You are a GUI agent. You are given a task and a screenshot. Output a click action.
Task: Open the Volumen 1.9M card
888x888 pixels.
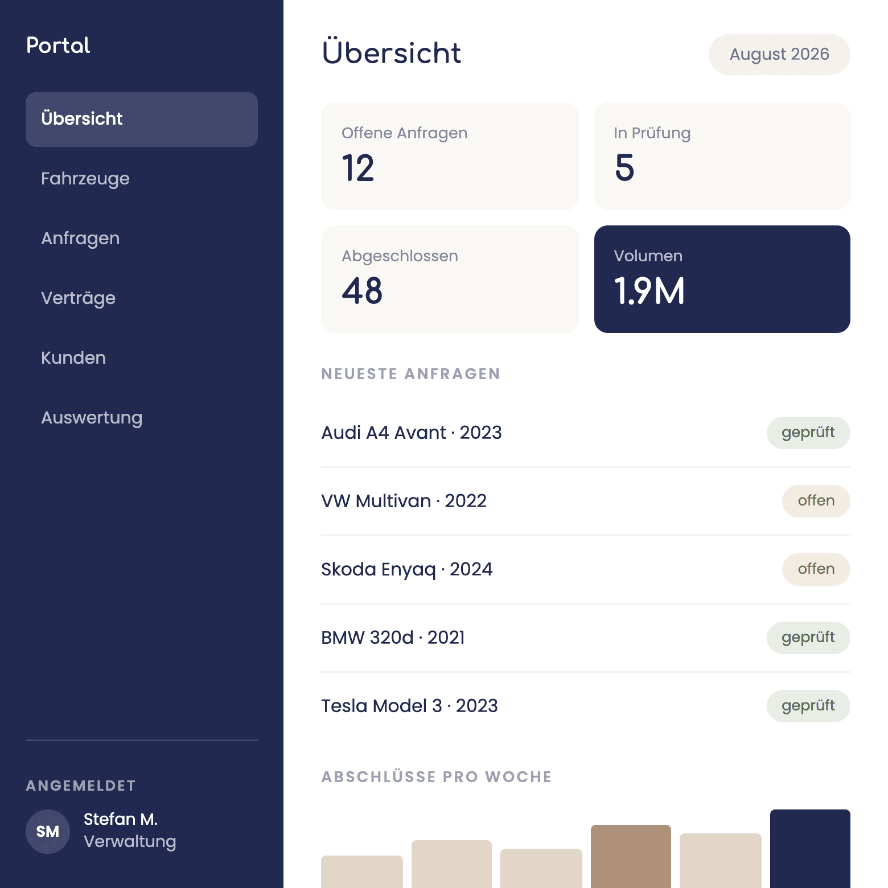pos(722,279)
